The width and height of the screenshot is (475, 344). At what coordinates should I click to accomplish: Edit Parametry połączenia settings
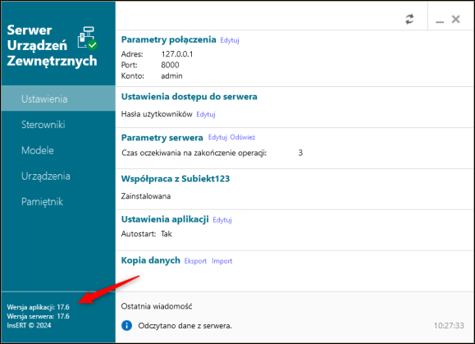click(x=230, y=40)
